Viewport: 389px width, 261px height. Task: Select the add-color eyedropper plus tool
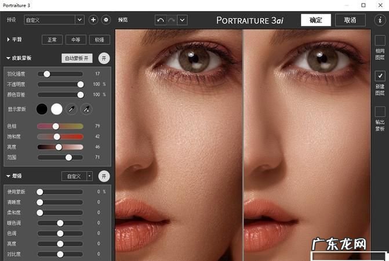(x=86, y=108)
